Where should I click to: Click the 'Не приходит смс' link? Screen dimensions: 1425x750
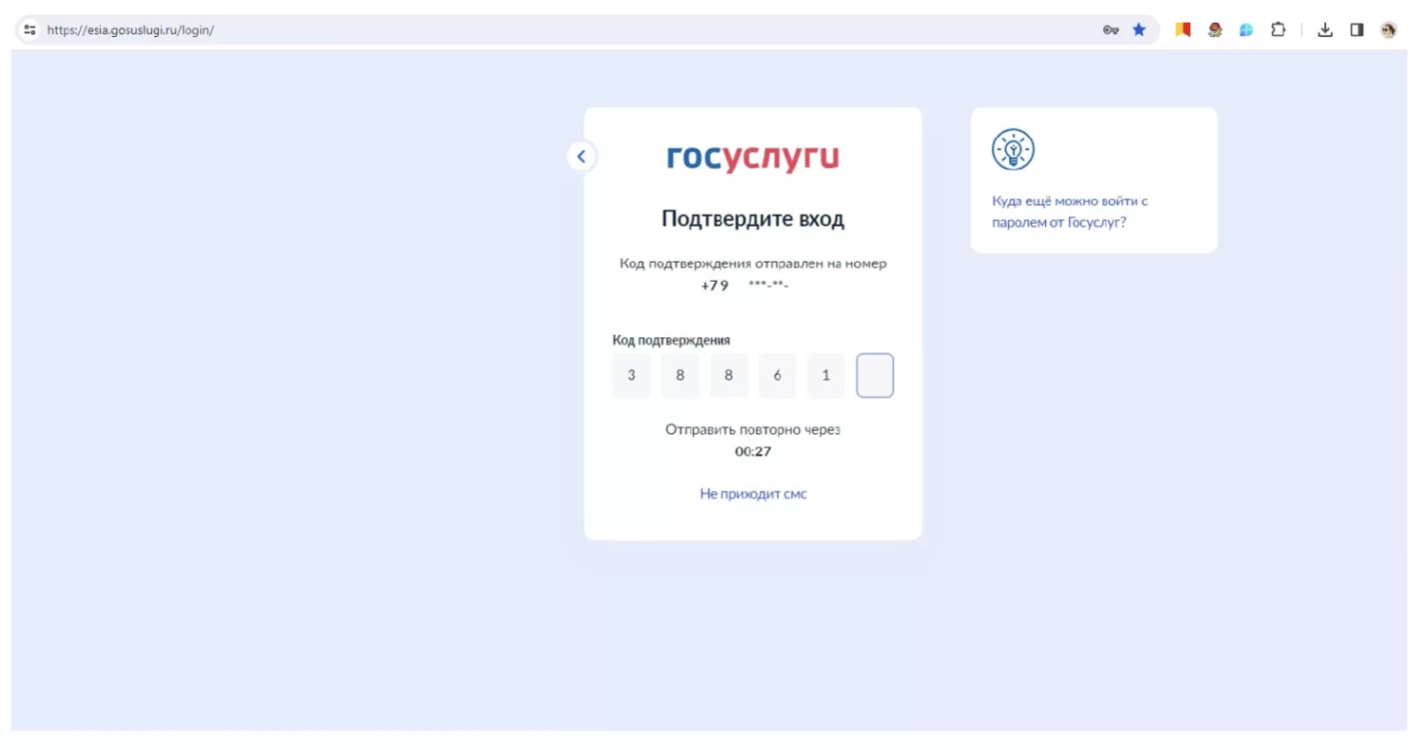pos(753,494)
